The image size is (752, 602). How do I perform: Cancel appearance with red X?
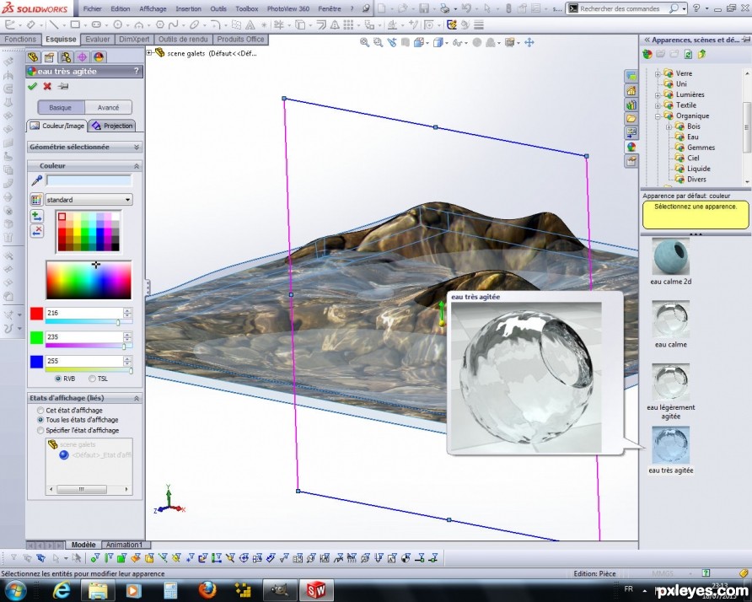[47, 86]
